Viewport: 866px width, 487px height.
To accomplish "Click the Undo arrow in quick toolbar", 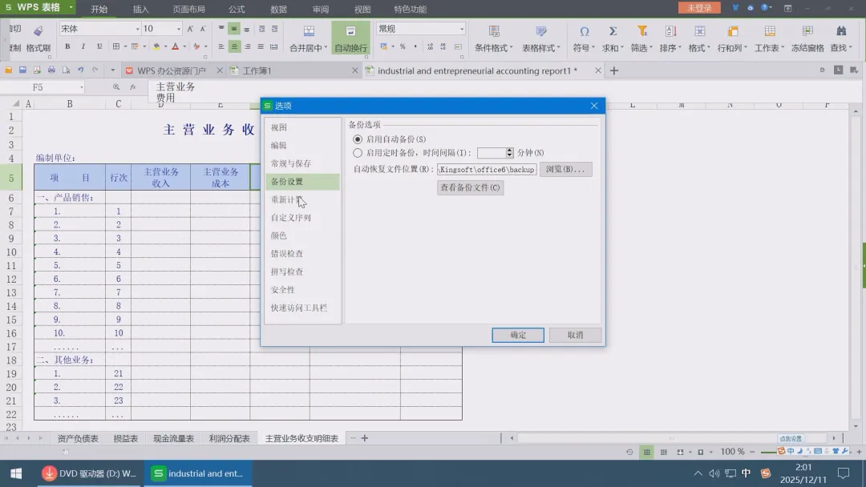I will pyautogui.click(x=81, y=70).
